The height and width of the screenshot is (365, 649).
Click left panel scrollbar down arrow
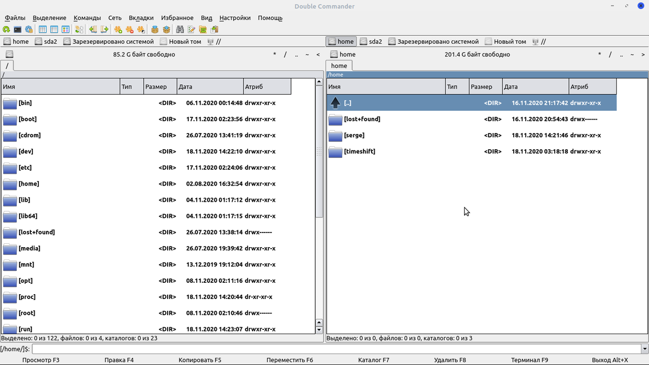pyautogui.click(x=319, y=330)
